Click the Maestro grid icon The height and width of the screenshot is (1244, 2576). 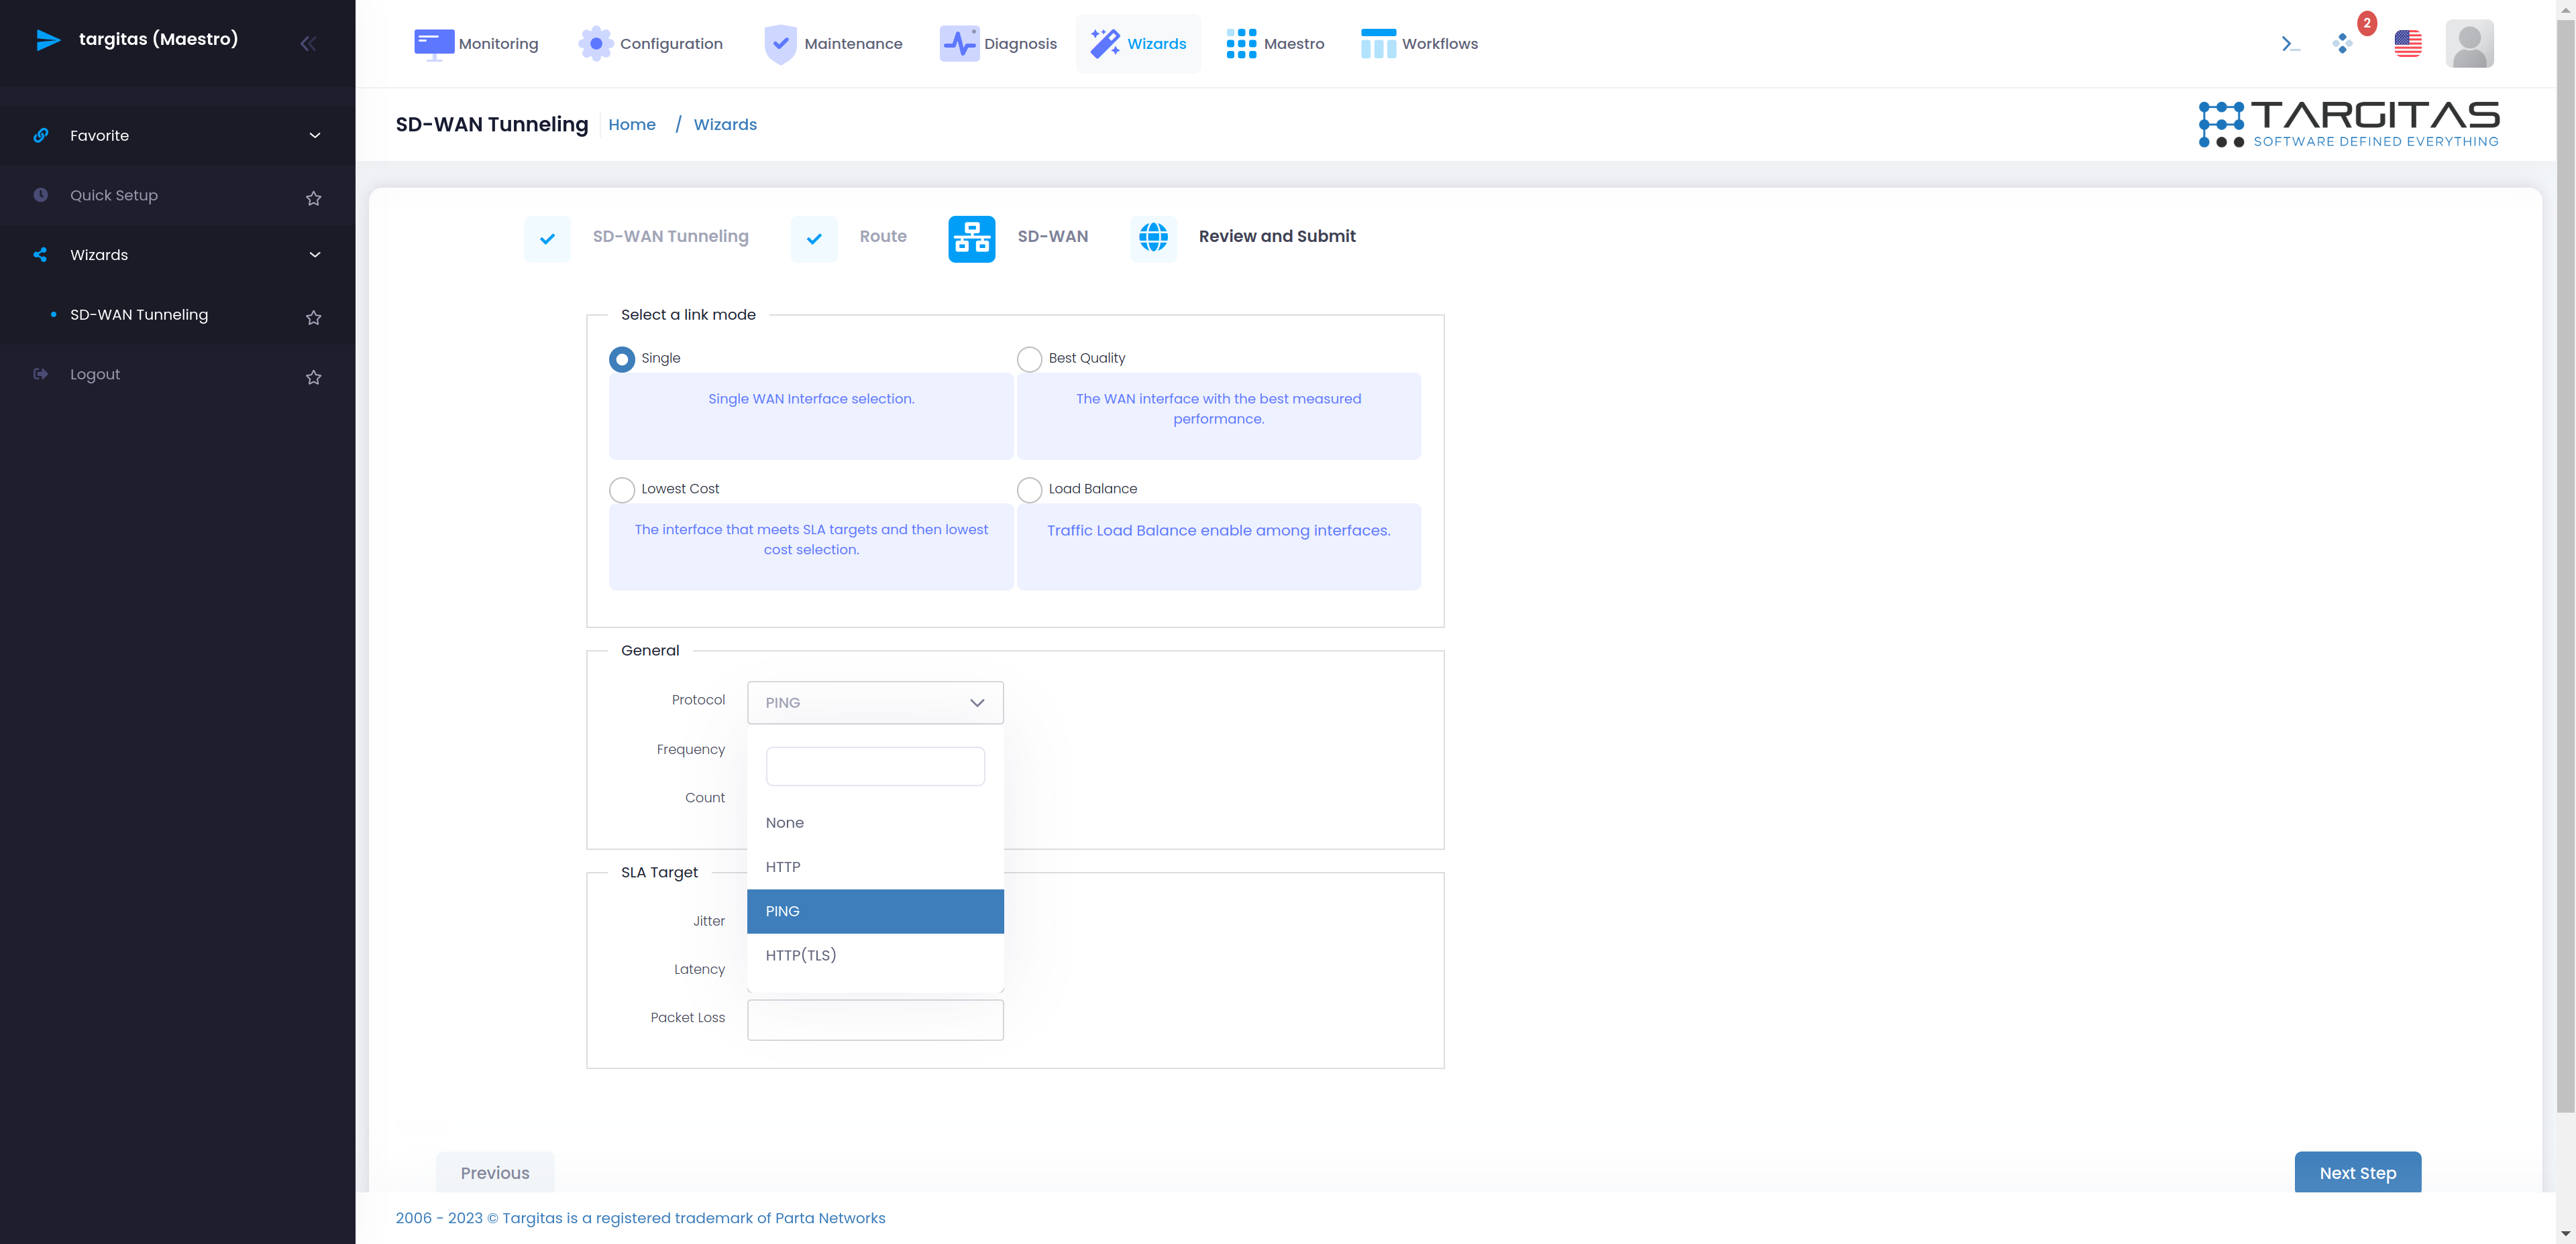click(x=1239, y=43)
